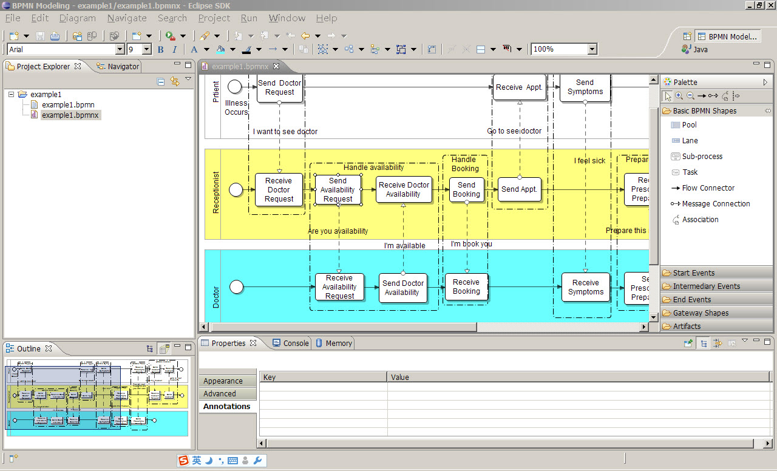The width and height of the screenshot is (777, 471).
Task: Click the Italic formatting icon
Action: pos(175,50)
